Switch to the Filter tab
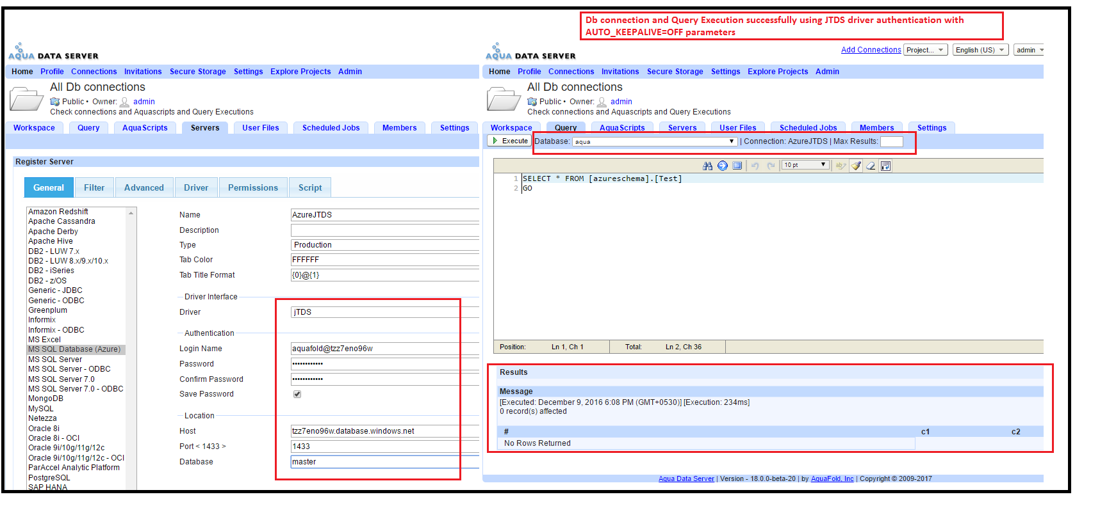The image size is (1100, 506). 94,187
